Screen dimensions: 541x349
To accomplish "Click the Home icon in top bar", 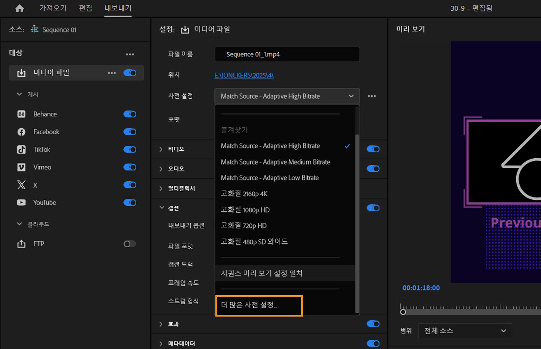I will point(19,8).
